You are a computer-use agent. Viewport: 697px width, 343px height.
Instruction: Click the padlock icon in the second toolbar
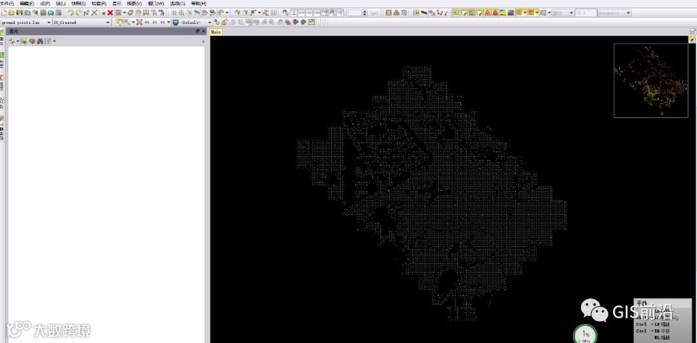(225, 22)
